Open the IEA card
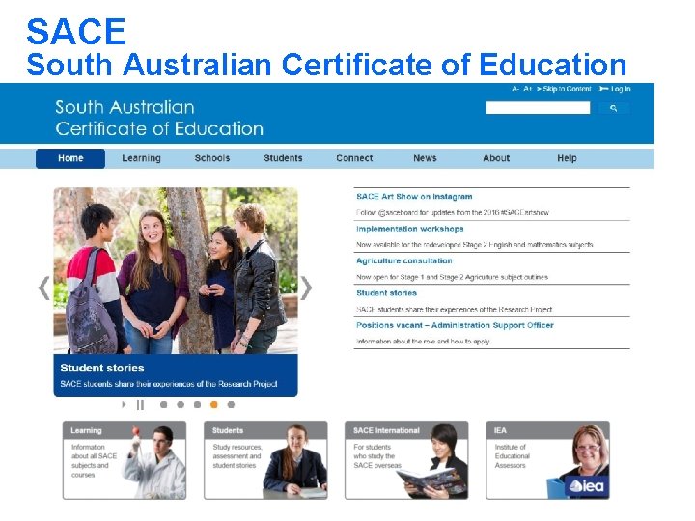This screenshot has width=695, height=521. click(x=548, y=460)
